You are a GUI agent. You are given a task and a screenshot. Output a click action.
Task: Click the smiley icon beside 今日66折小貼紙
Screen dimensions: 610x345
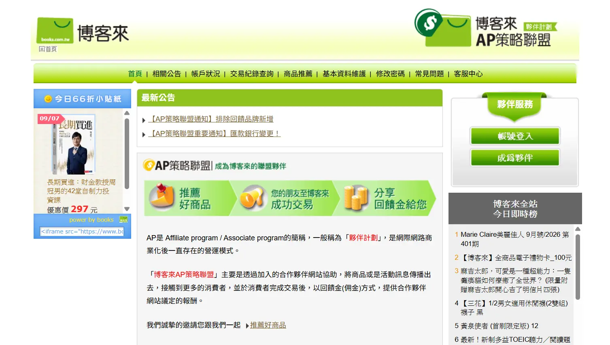tap(48, 99)
